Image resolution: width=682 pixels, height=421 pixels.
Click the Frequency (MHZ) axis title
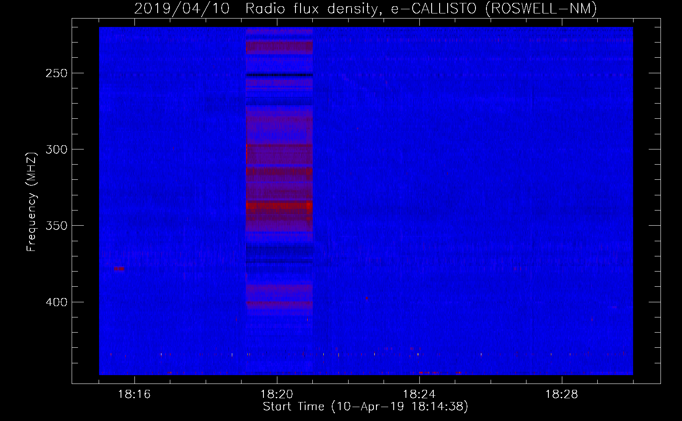click(32, 202)
